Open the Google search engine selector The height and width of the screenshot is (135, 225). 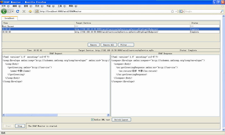[x=182, y=11]
